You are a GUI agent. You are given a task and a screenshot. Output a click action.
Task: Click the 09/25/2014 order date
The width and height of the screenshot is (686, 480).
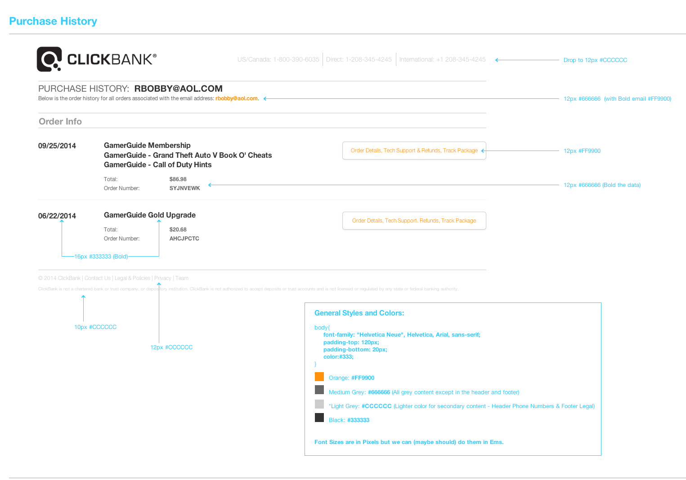pos(57,146)
